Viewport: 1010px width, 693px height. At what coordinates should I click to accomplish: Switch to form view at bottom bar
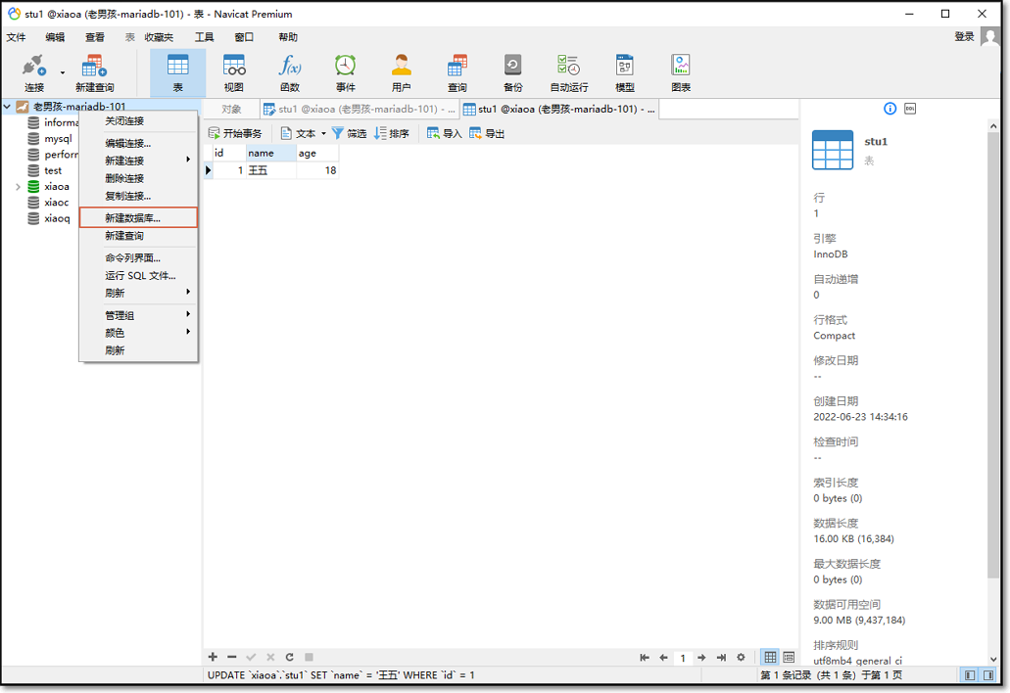tap(789, 658)
